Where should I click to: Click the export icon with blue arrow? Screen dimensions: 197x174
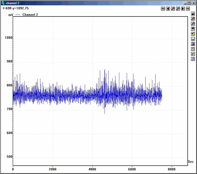click(193, 44)
